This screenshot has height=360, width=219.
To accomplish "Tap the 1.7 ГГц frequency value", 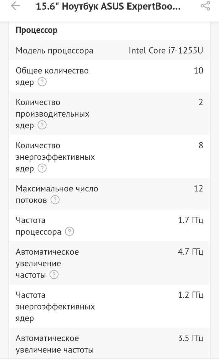I will 191,220.
